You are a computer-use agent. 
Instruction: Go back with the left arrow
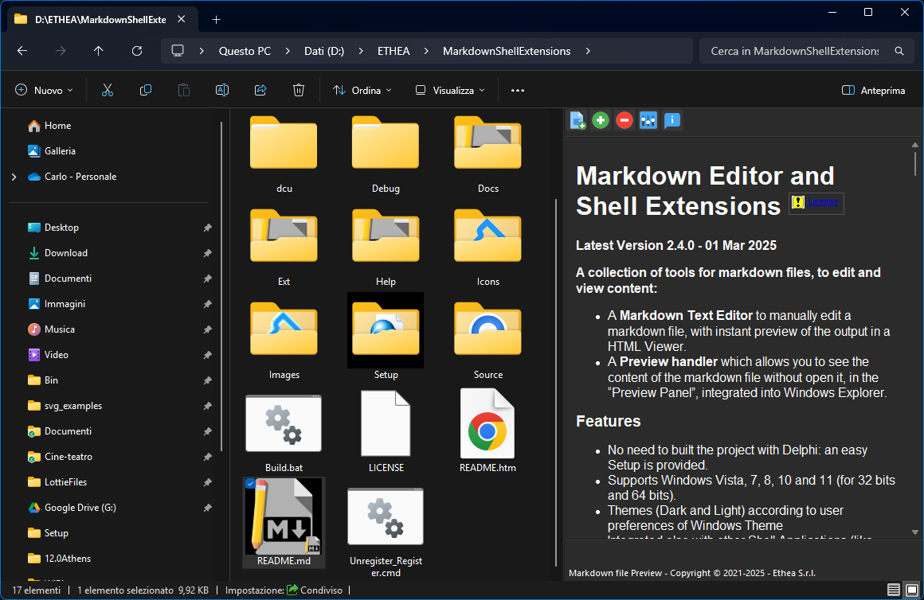tap(22, 51)
